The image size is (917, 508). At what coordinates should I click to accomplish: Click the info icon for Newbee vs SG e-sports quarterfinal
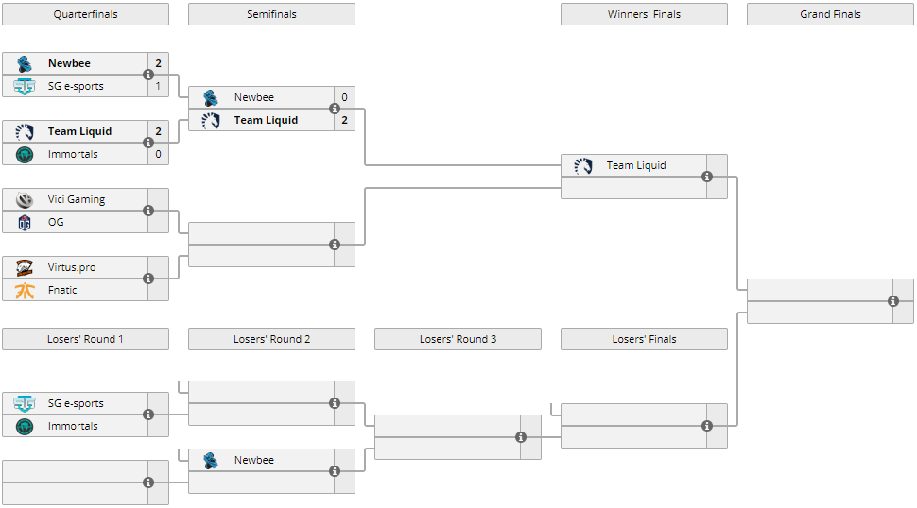pyautogui.click(x=148, y=75)
